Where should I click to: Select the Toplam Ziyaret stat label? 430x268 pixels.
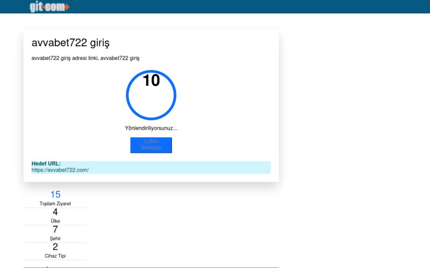(55, 204)
